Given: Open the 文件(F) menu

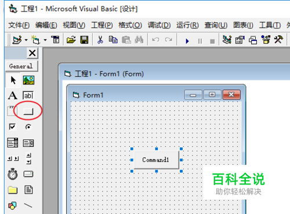Looking at the screenshot, I should point(19,25).
